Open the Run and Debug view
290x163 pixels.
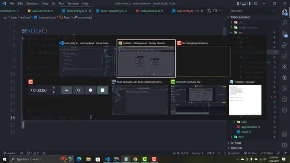point(285,45)
